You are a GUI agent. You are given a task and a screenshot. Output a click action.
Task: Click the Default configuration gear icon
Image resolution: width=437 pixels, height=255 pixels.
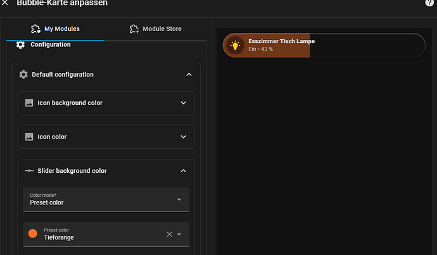point(23,75)
